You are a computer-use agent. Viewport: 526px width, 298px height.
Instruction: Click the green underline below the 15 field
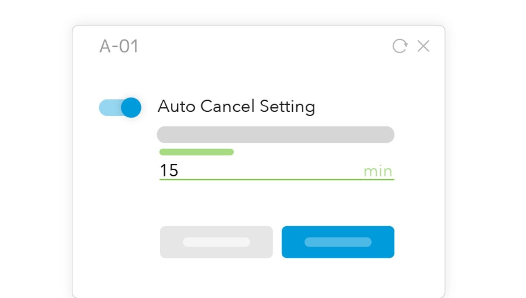click(x=277, y=180)
